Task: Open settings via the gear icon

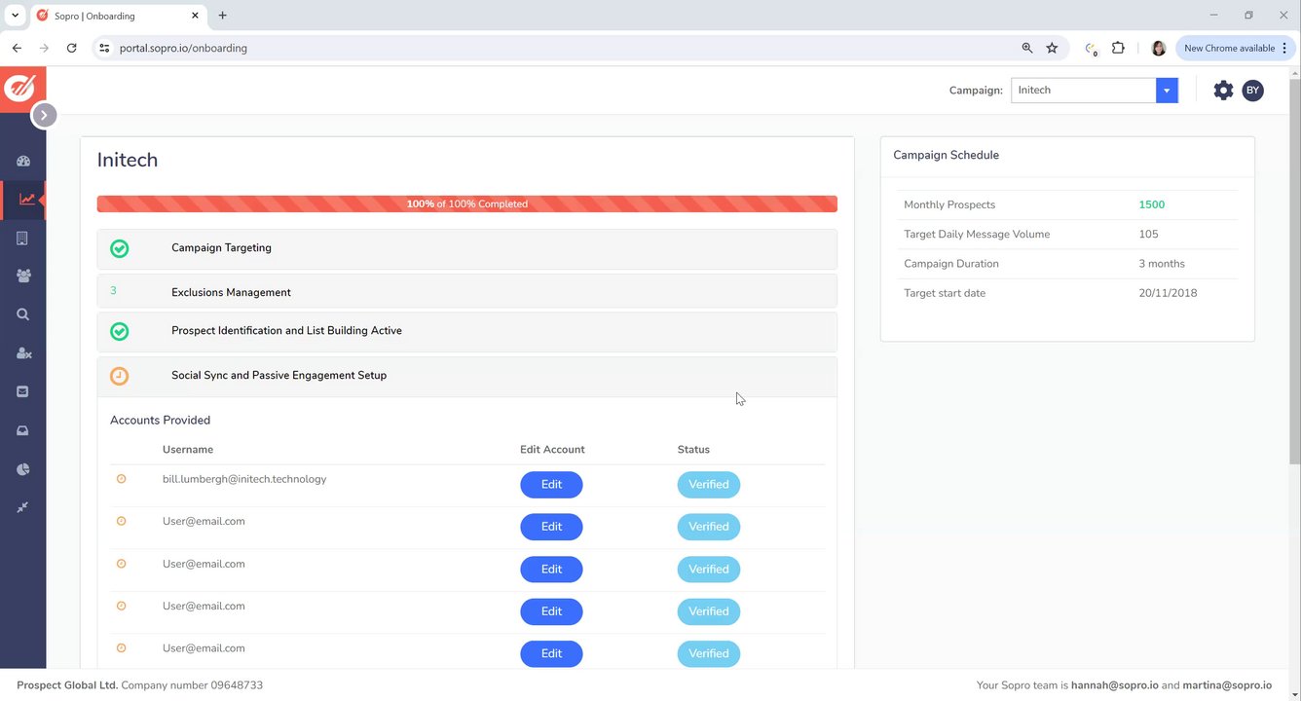Action: coord(1223,91)
